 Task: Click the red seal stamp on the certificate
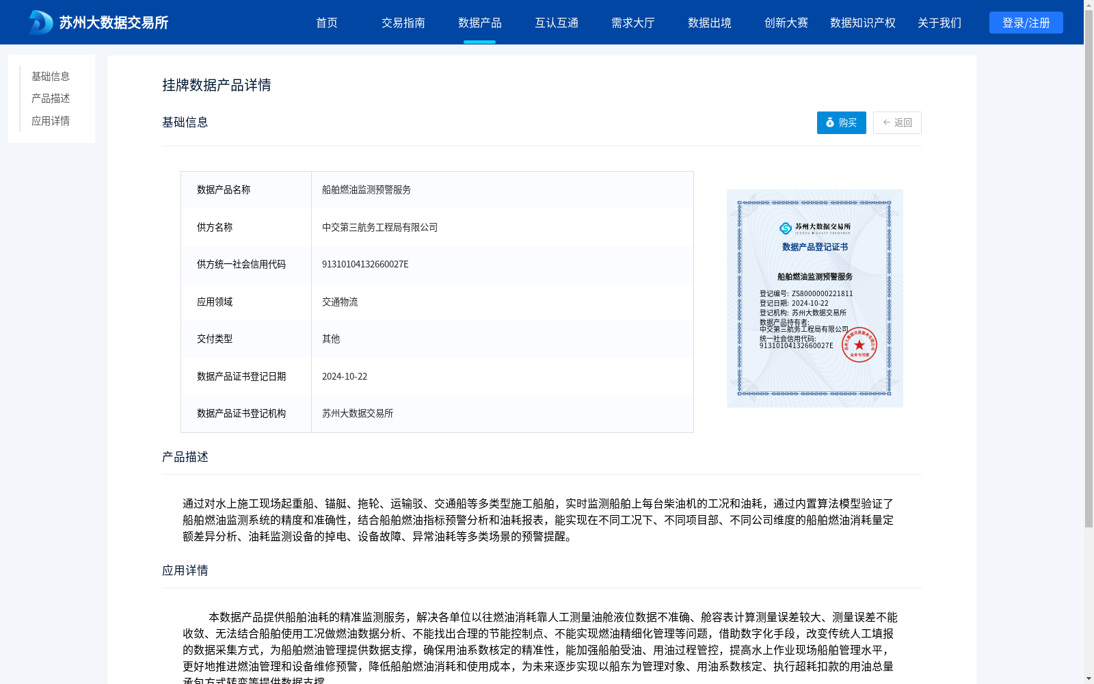(859, 345)
